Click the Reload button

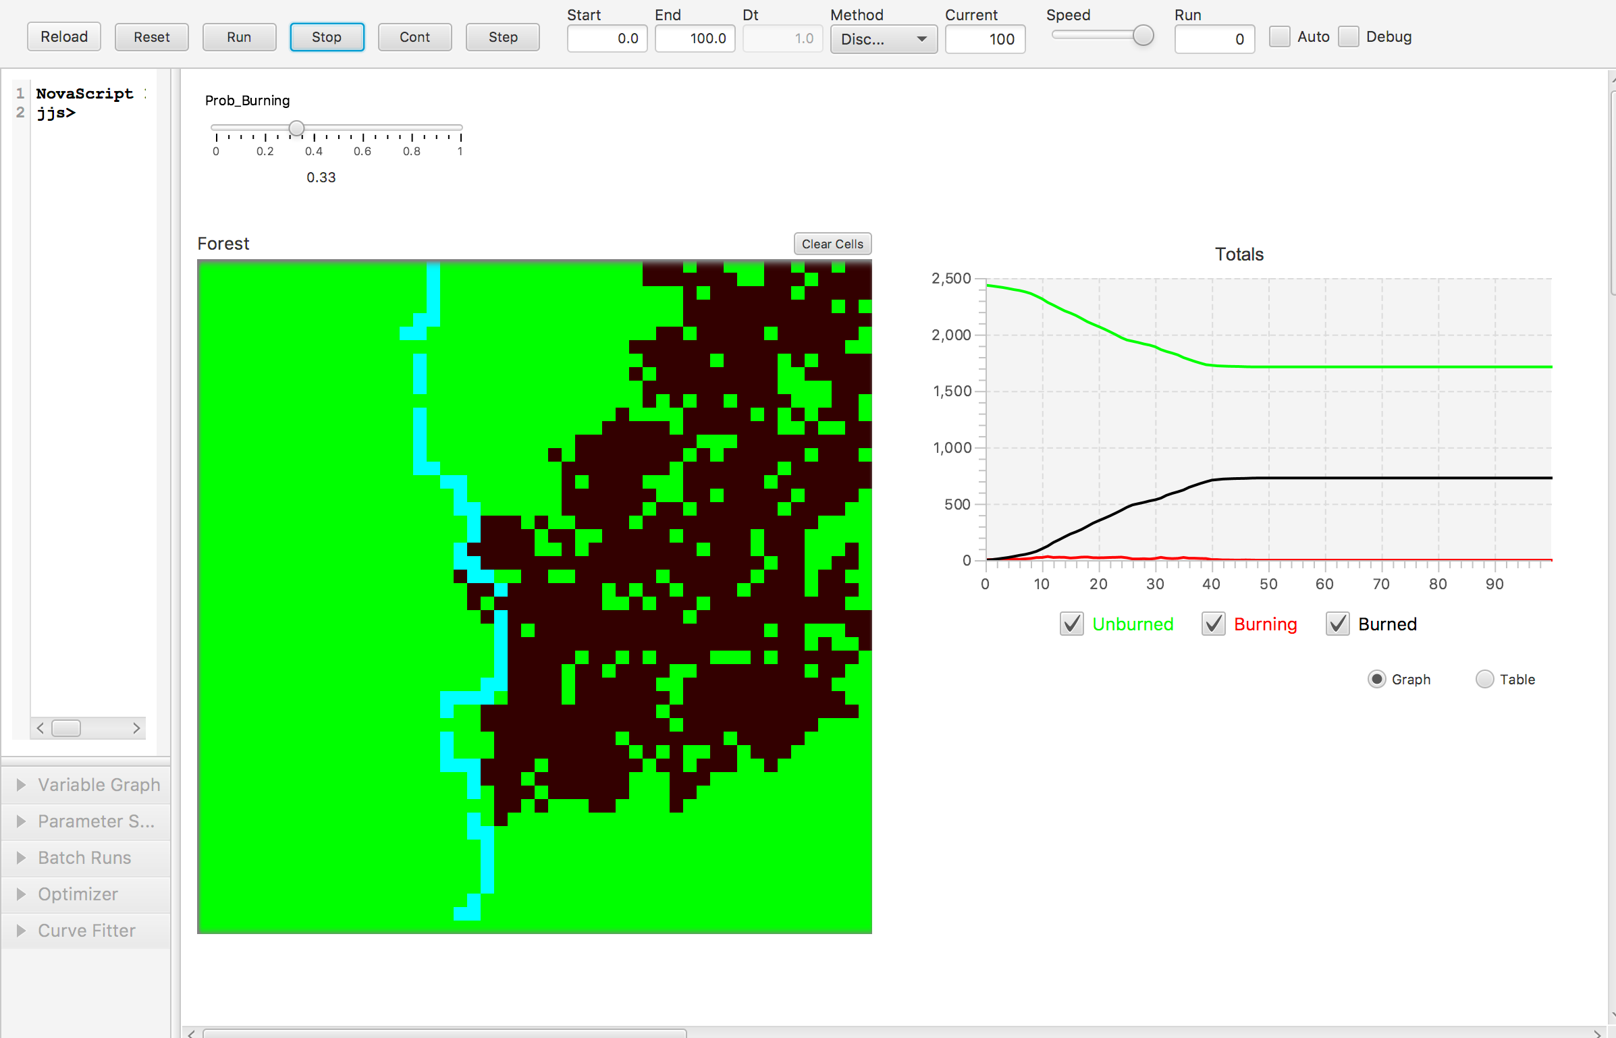(64, 37)
